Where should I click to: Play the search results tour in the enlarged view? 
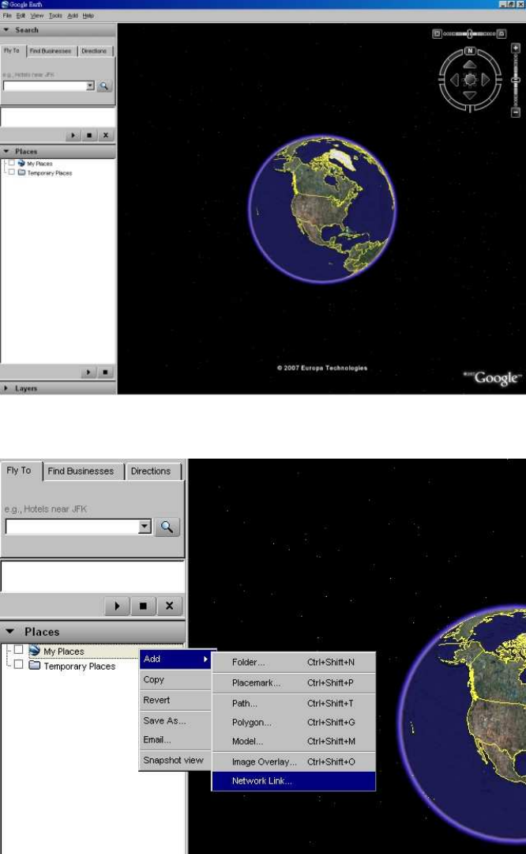[x=117, y=606]
